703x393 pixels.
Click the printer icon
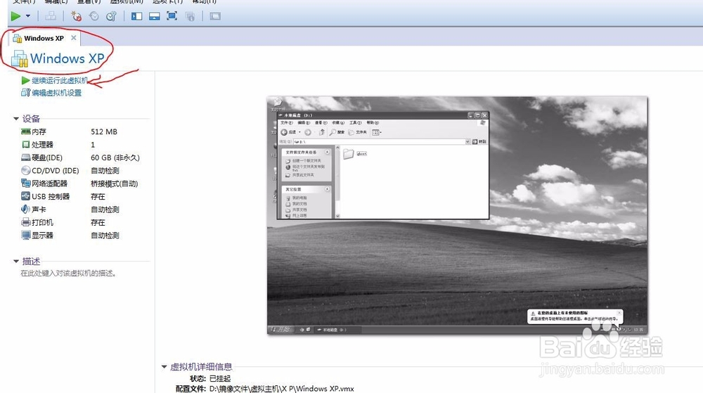click(25, 222)
